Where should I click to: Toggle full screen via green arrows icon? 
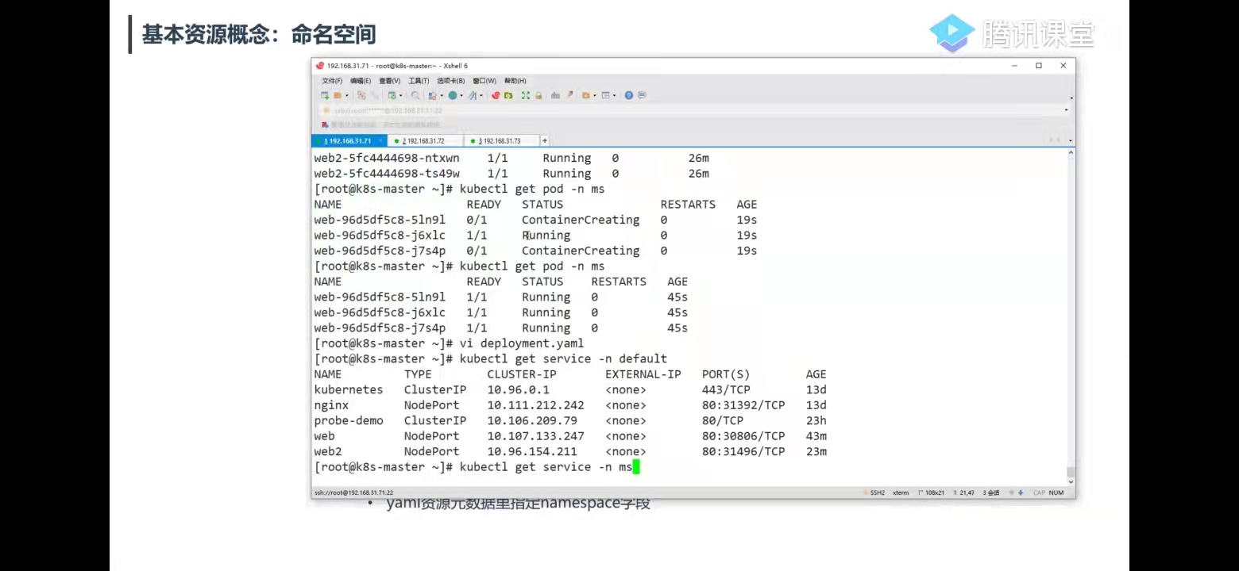[x=526, y=95]
